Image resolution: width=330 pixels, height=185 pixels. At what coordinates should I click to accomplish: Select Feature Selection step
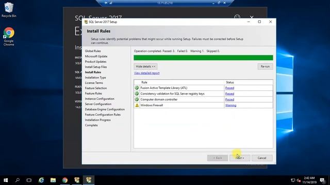pyautogui.click(x=96, y=88)
